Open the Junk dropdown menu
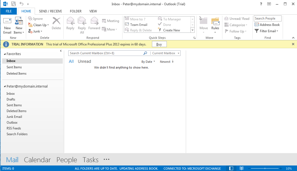Viewport: 297px width, 171px height. (35, 31)
